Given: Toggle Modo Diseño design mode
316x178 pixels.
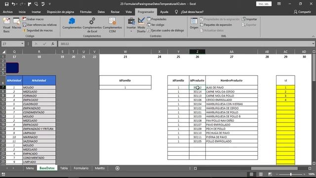Looking at the screenshot, I should [x=141, y=25].
